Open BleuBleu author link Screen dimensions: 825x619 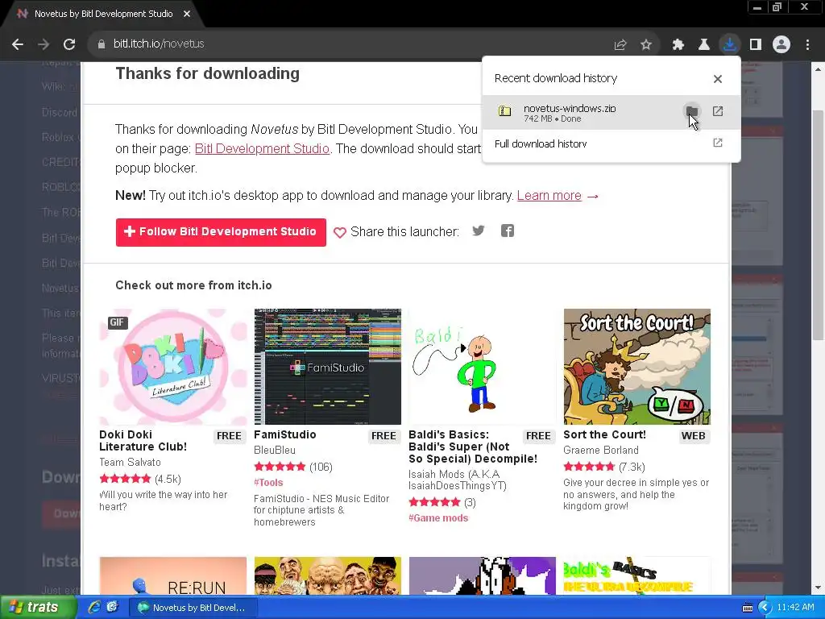point(275,451)
